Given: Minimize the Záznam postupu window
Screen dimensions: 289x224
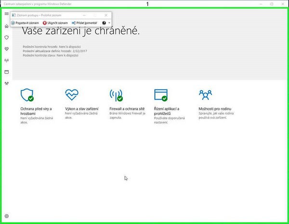Looking at the screenshot, I should tap(84, 15).
